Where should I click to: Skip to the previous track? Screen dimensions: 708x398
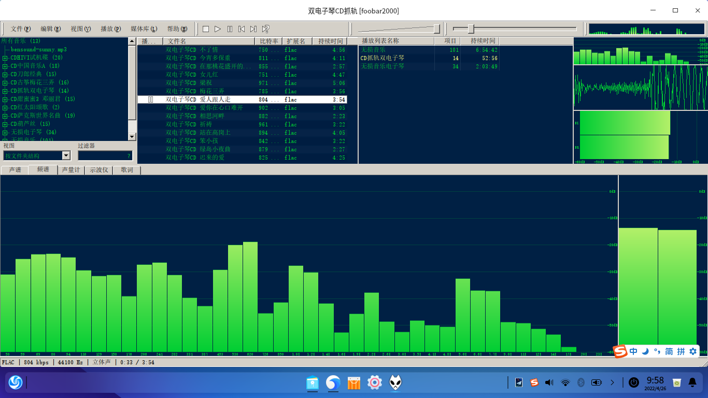pos(242,29)
